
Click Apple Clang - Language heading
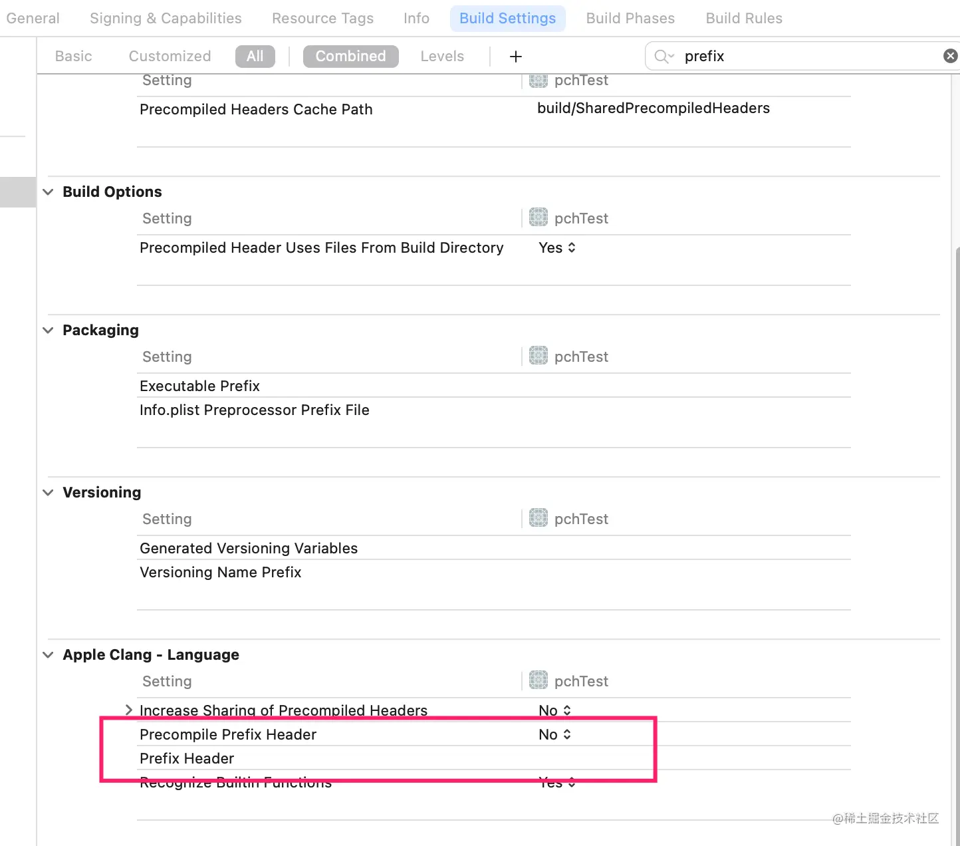coord(151,654)
